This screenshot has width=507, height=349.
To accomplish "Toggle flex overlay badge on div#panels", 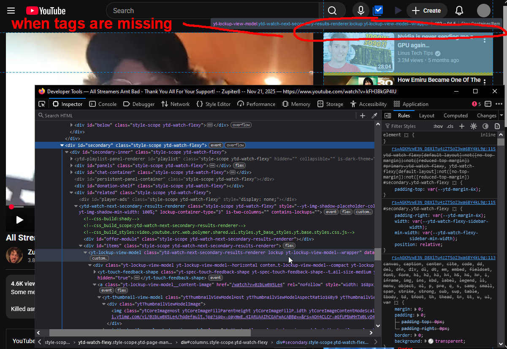I will click(240, 165).
